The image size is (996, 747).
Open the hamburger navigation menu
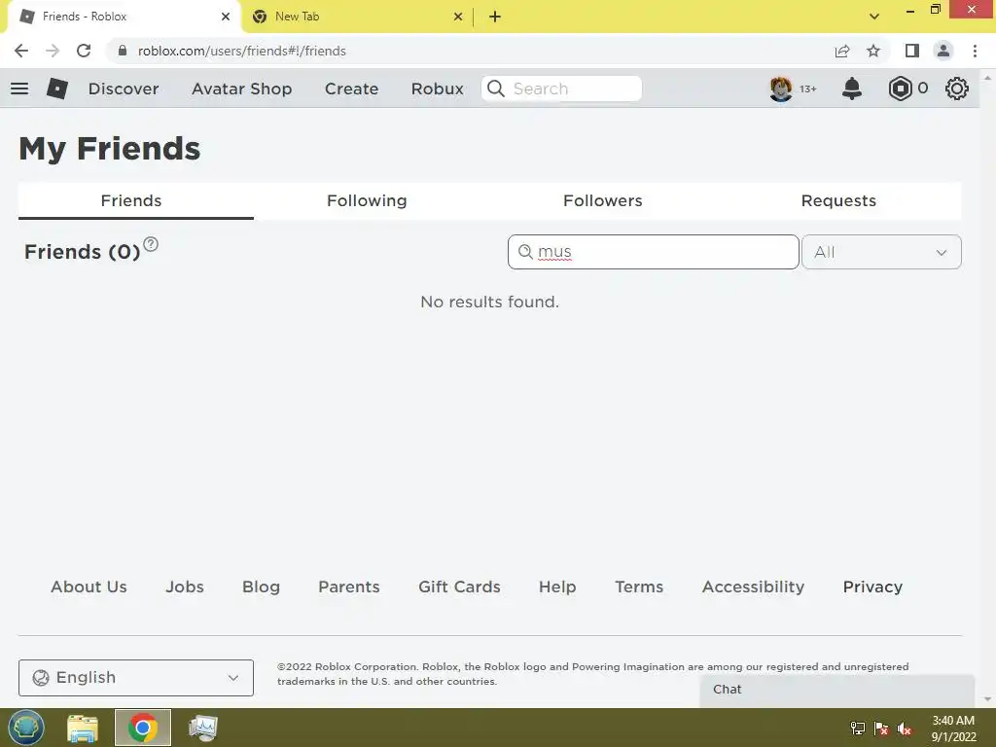[19, 89]
